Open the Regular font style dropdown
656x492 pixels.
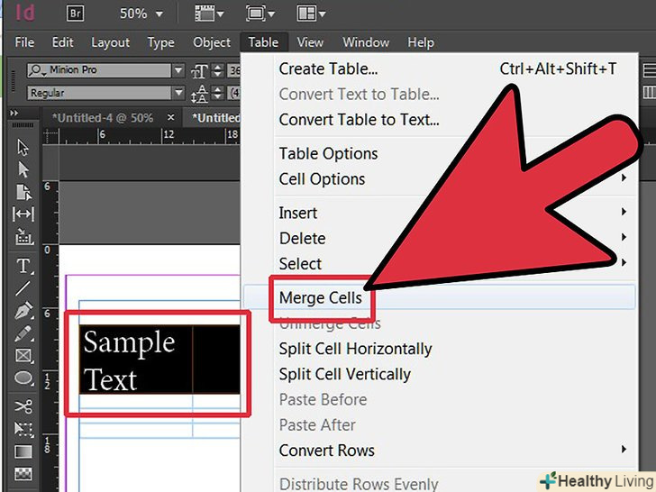tap(178, 93)
